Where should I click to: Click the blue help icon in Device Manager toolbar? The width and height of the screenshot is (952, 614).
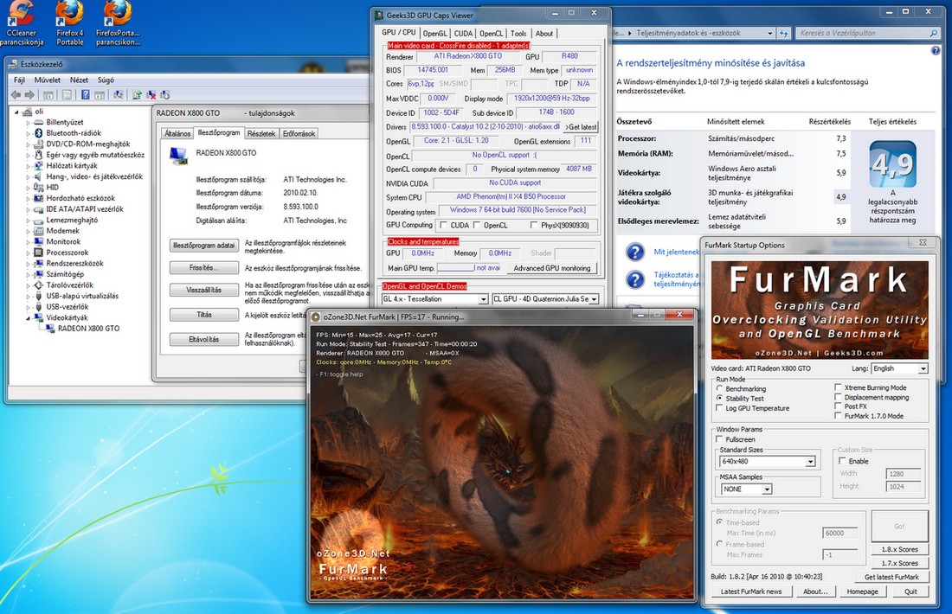[x=86, y=94]
